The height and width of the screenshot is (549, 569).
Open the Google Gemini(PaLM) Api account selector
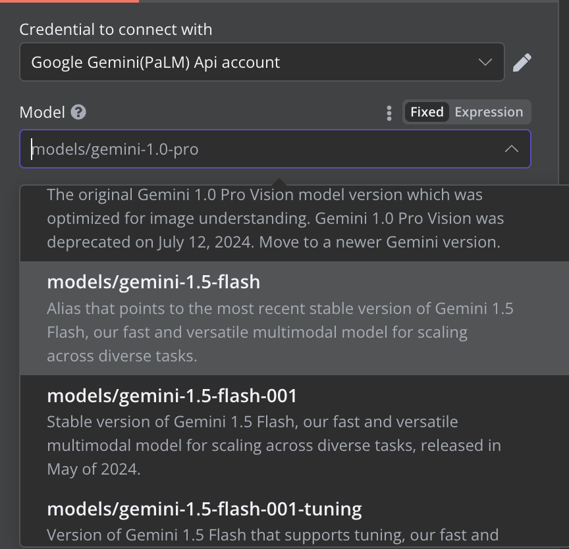[x=250, y=63]
